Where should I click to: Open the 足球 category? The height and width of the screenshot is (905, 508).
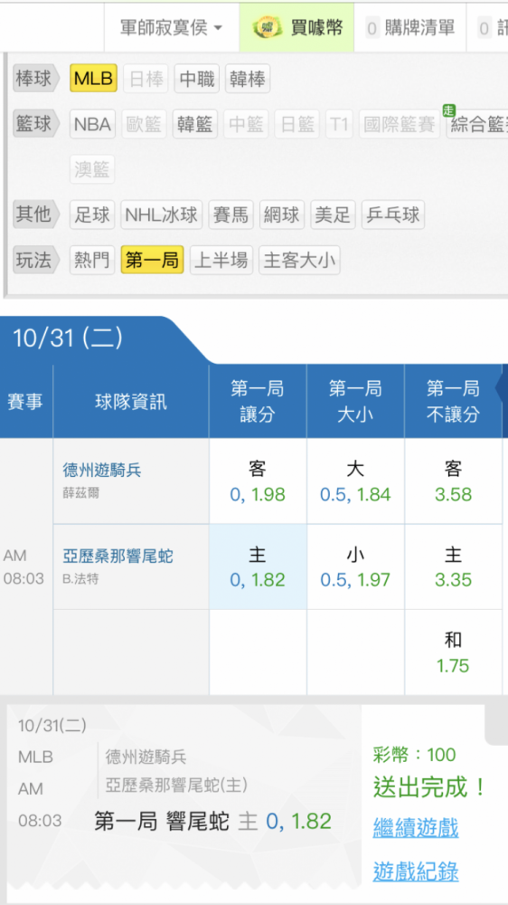pyautogui.click(x=92, y=214)
